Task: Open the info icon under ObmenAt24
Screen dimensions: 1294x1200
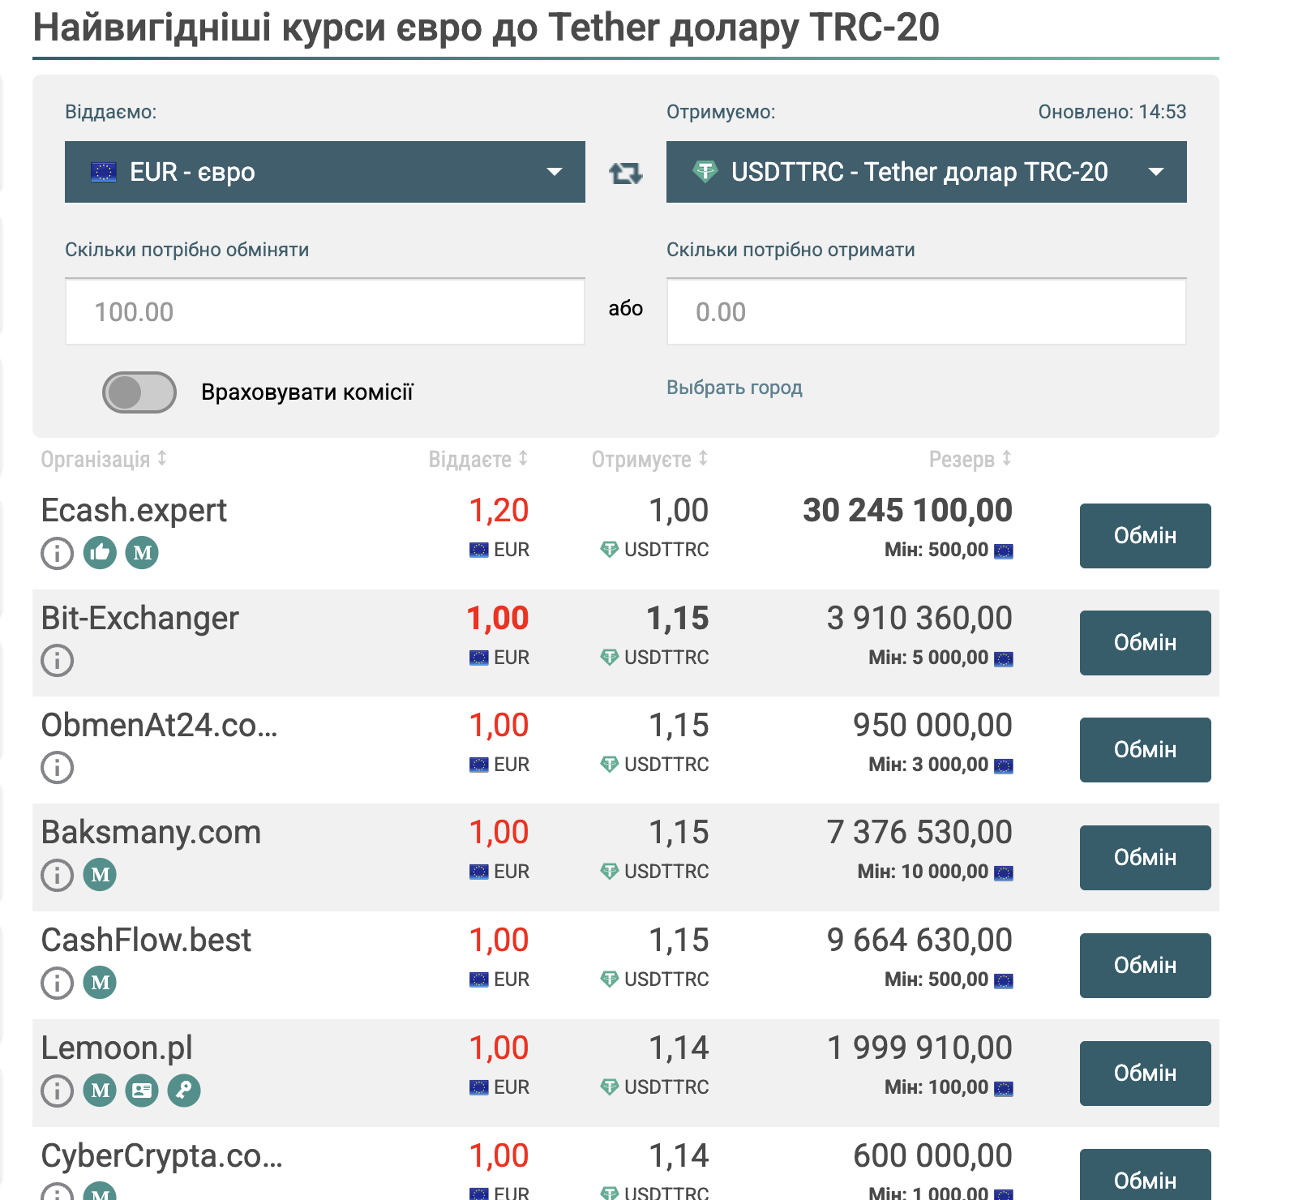Action: [58, 767]
